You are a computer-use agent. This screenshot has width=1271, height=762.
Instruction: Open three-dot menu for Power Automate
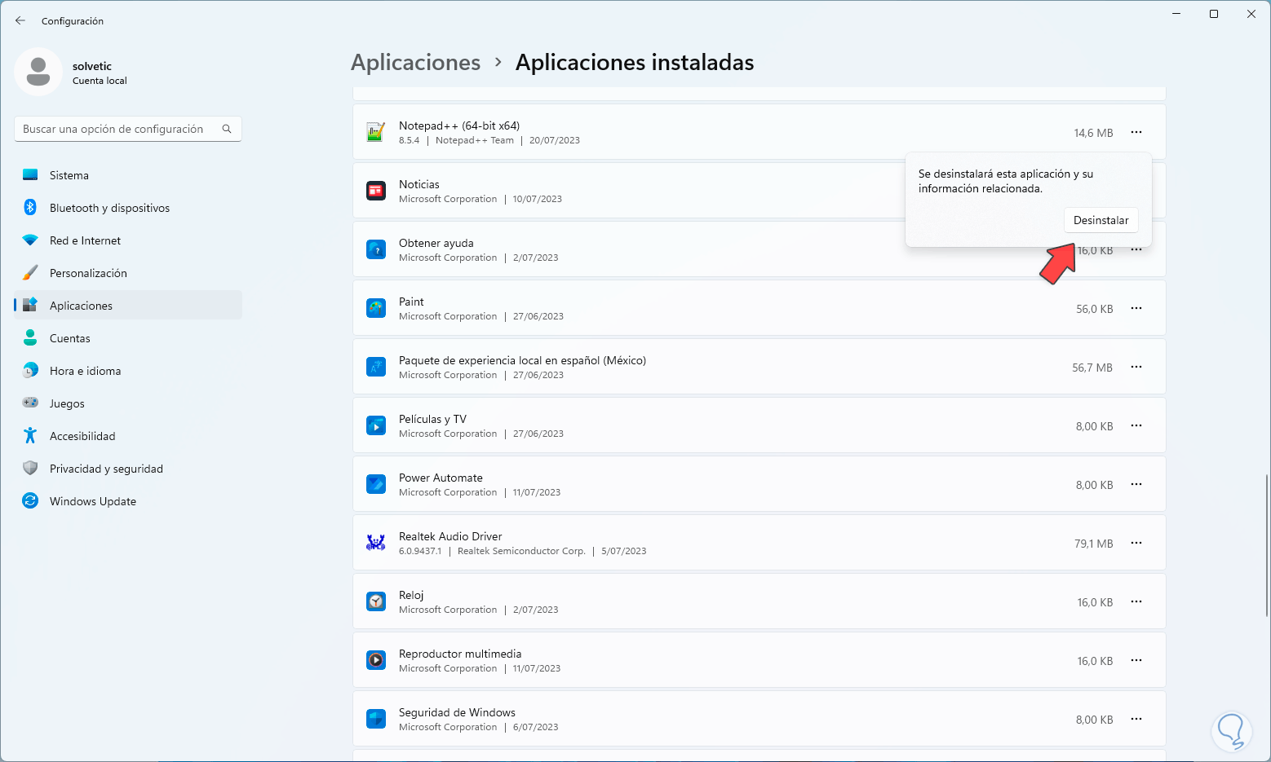[x=1136, y=484]
